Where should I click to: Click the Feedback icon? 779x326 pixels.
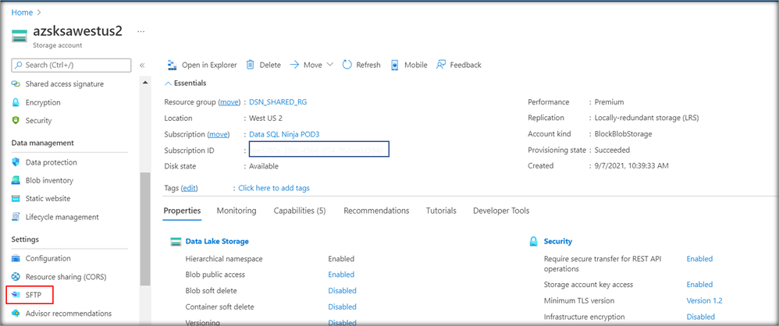click(441, 65)
